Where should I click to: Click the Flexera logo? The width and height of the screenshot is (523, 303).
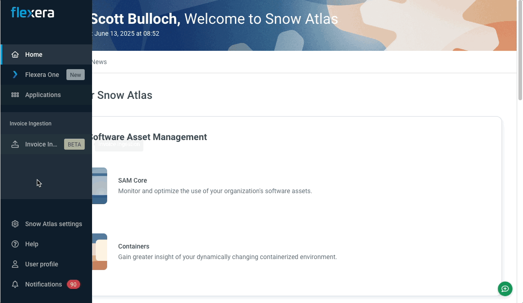33,13
